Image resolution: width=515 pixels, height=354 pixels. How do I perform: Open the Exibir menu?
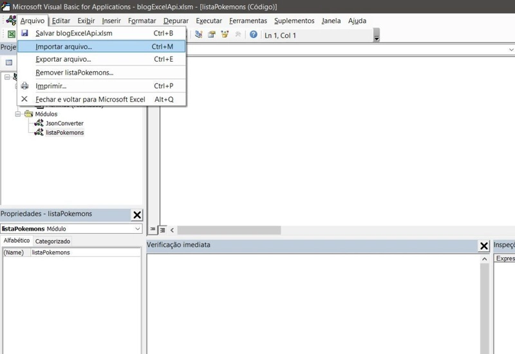coord(86,21)
